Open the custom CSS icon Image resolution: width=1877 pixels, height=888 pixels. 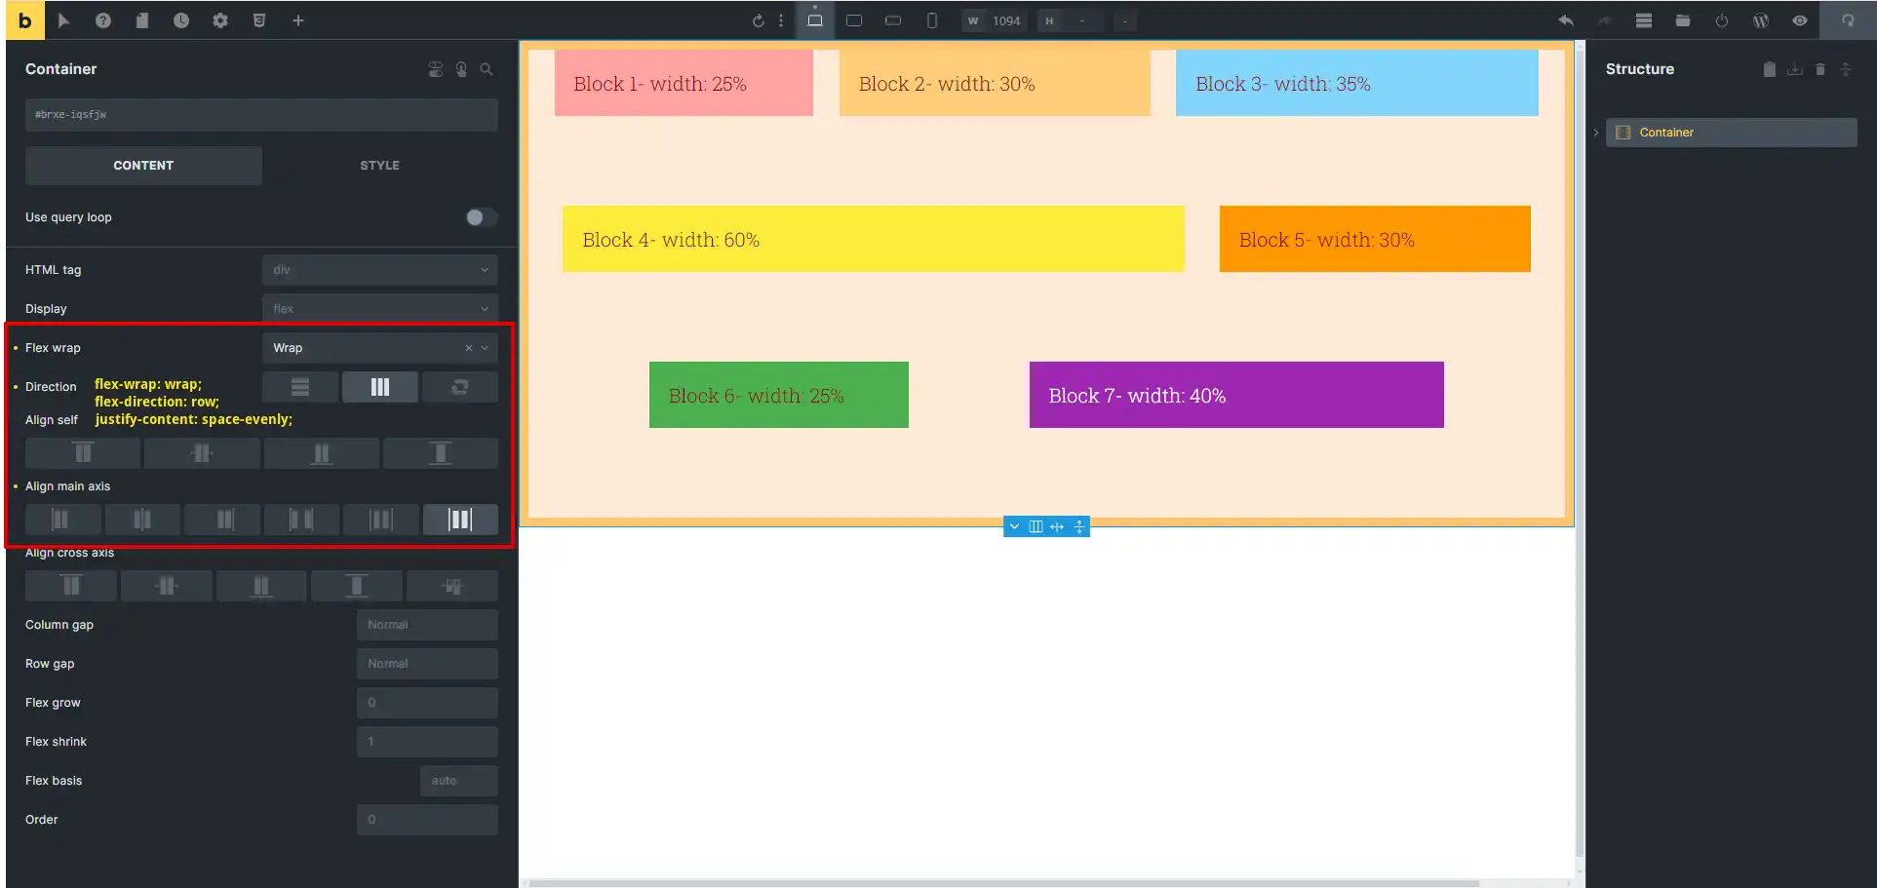click(x=259, y=20)
